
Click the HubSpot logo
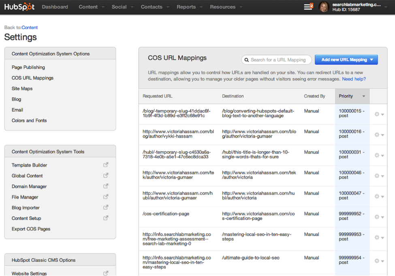[19, 7]
